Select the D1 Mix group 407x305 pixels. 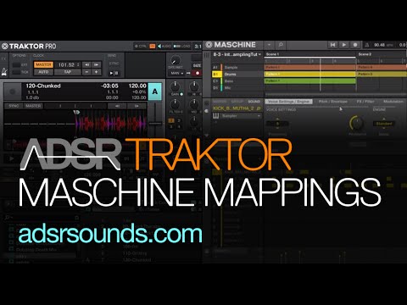point(237,88)
